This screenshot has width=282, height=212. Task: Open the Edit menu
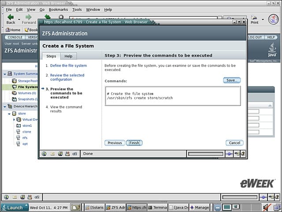tap(19, 10)
